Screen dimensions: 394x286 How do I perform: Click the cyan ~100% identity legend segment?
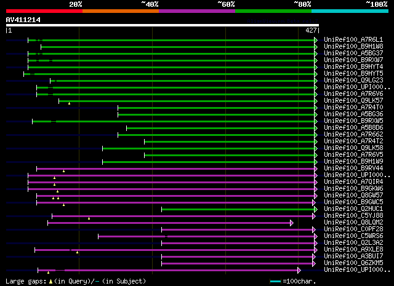(350, 11)
